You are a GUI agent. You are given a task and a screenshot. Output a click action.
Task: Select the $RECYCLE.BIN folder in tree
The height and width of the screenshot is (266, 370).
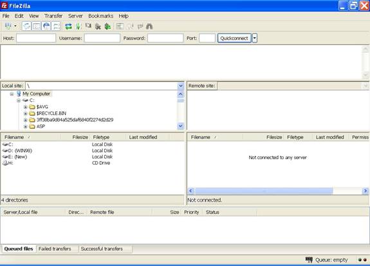(51, 113)
